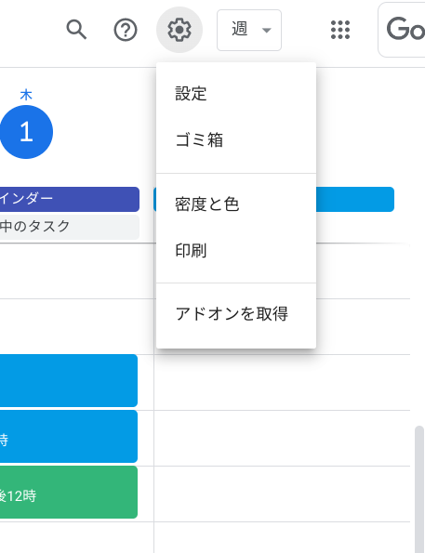Click the vertical scrollbar thumb

click(x=419, y=489)
